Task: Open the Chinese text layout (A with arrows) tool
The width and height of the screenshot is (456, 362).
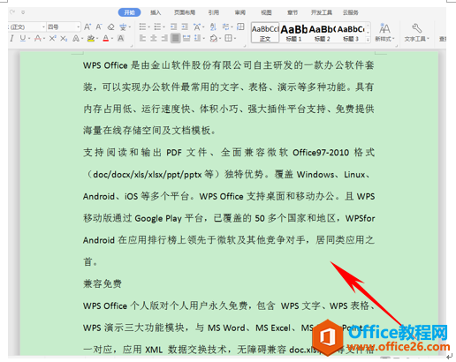Action: (x=197, y=27)
